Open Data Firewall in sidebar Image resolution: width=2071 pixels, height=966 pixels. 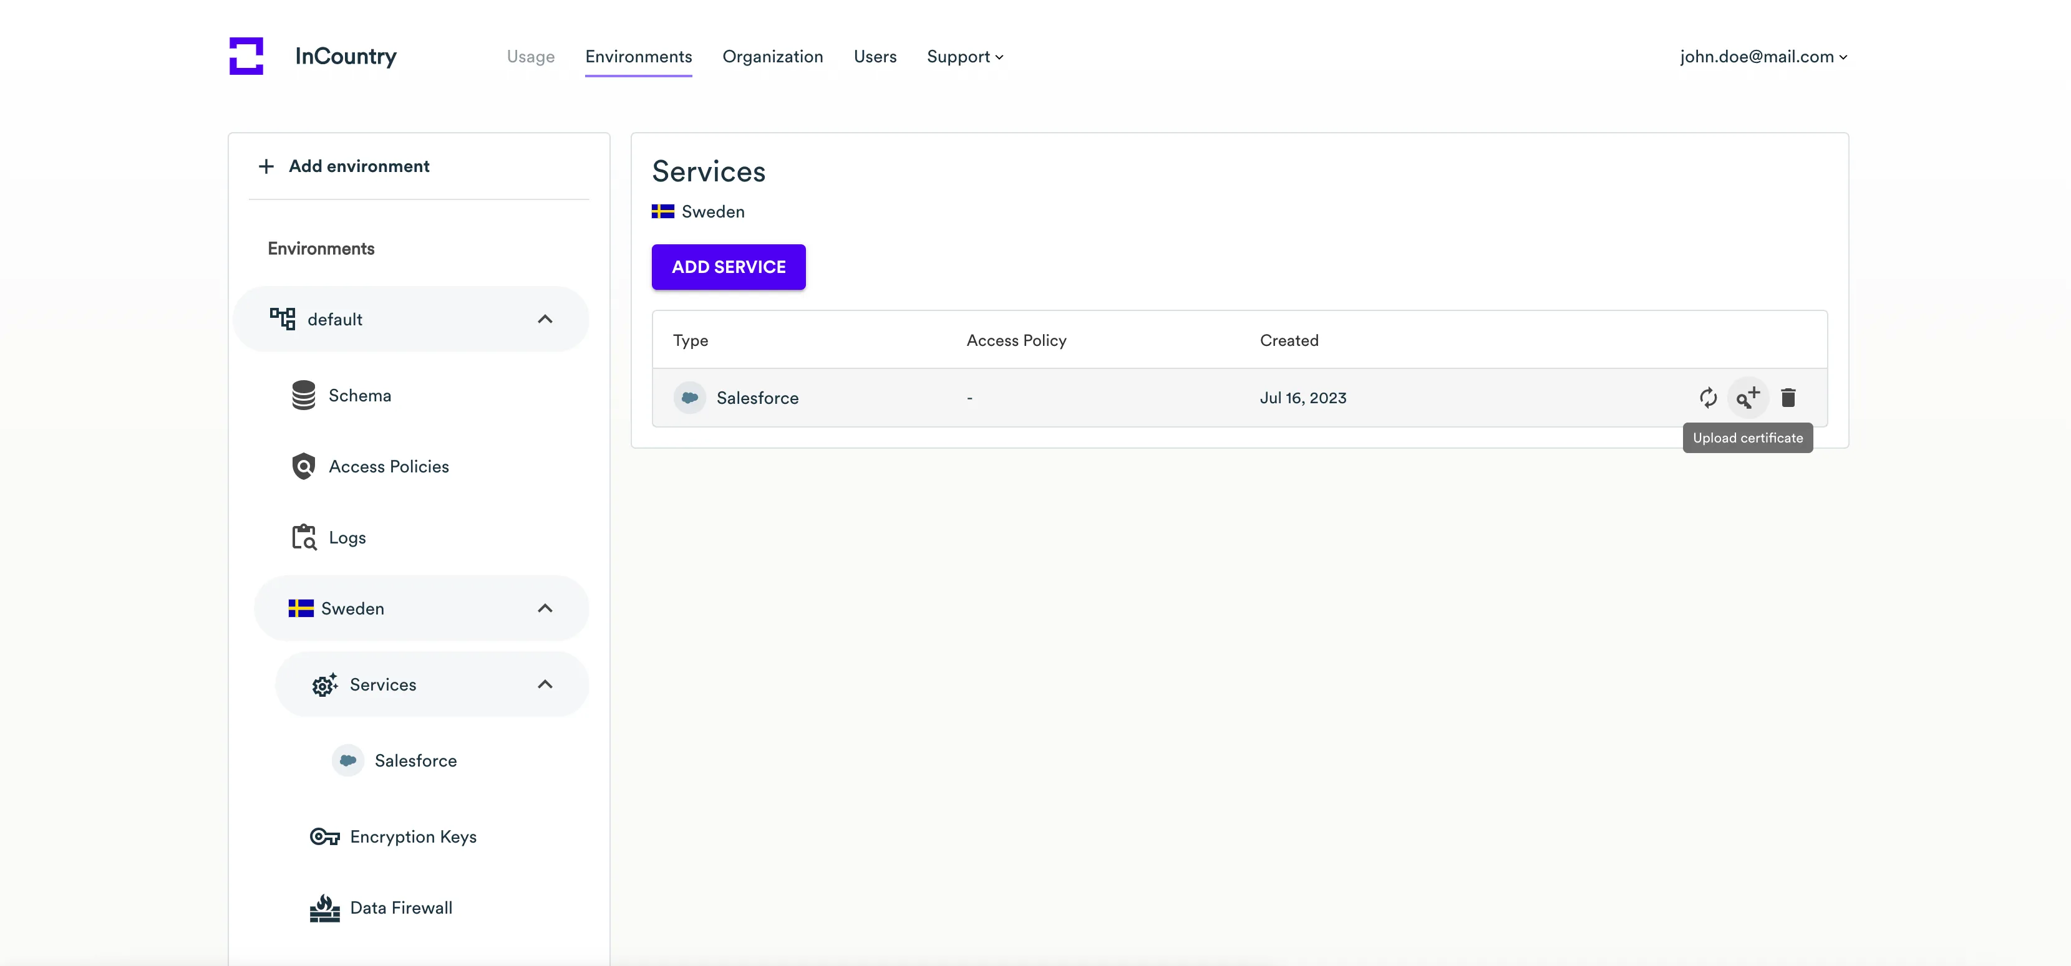[x=400, y=908]
